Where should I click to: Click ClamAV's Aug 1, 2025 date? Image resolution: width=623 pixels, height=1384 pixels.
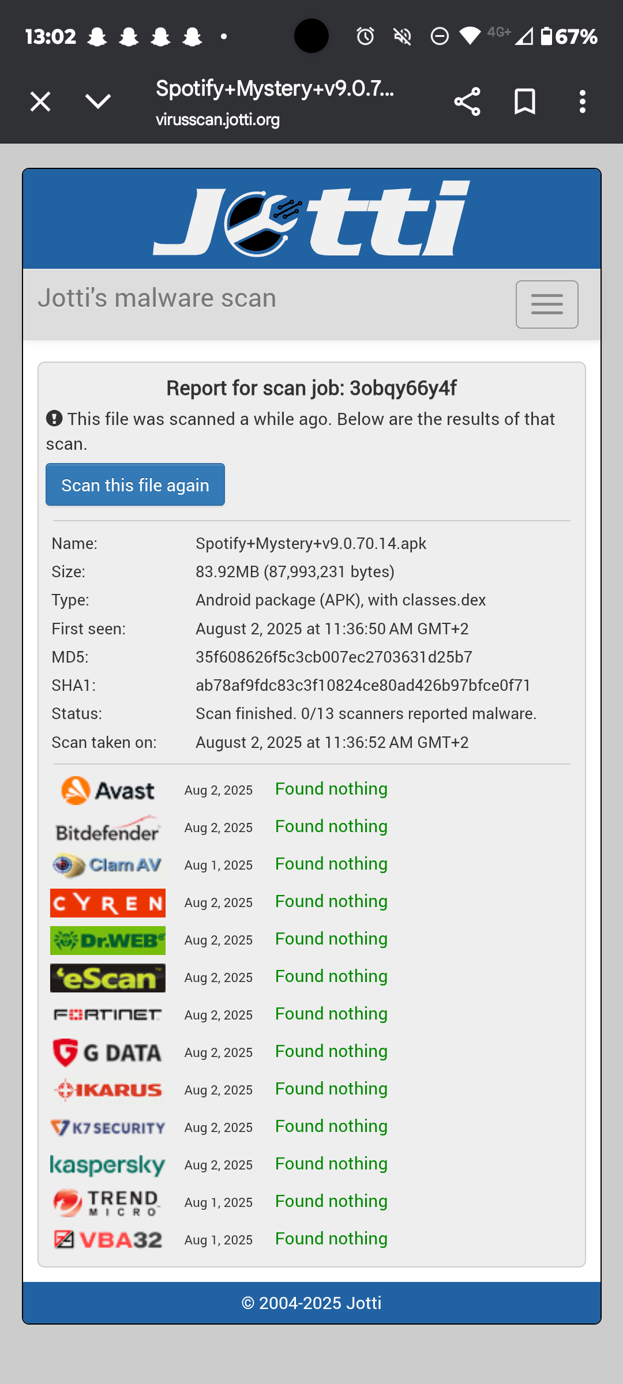click(x=219, y=866)
